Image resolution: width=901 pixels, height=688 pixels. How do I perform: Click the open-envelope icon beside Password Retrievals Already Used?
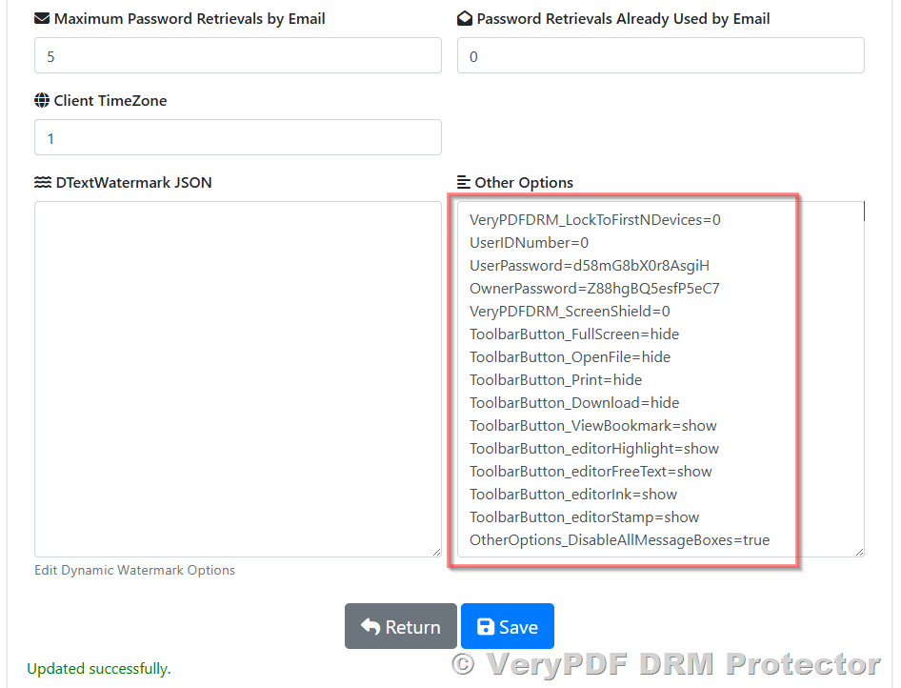pos(465,19)
